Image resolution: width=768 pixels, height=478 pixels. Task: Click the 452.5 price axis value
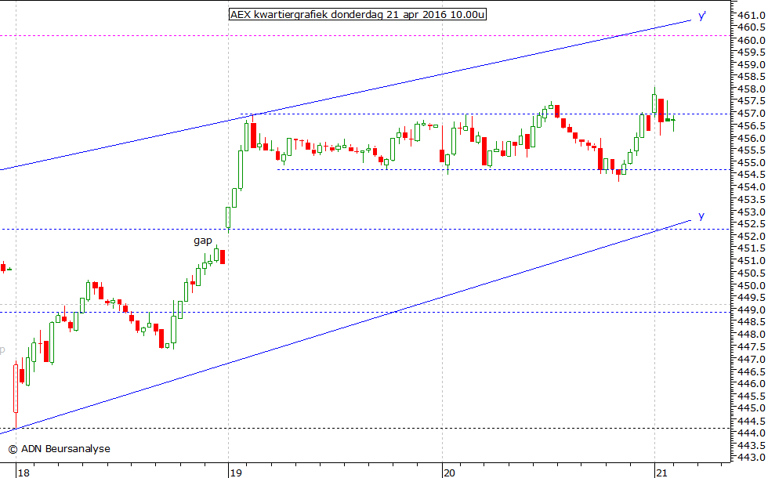752,224
